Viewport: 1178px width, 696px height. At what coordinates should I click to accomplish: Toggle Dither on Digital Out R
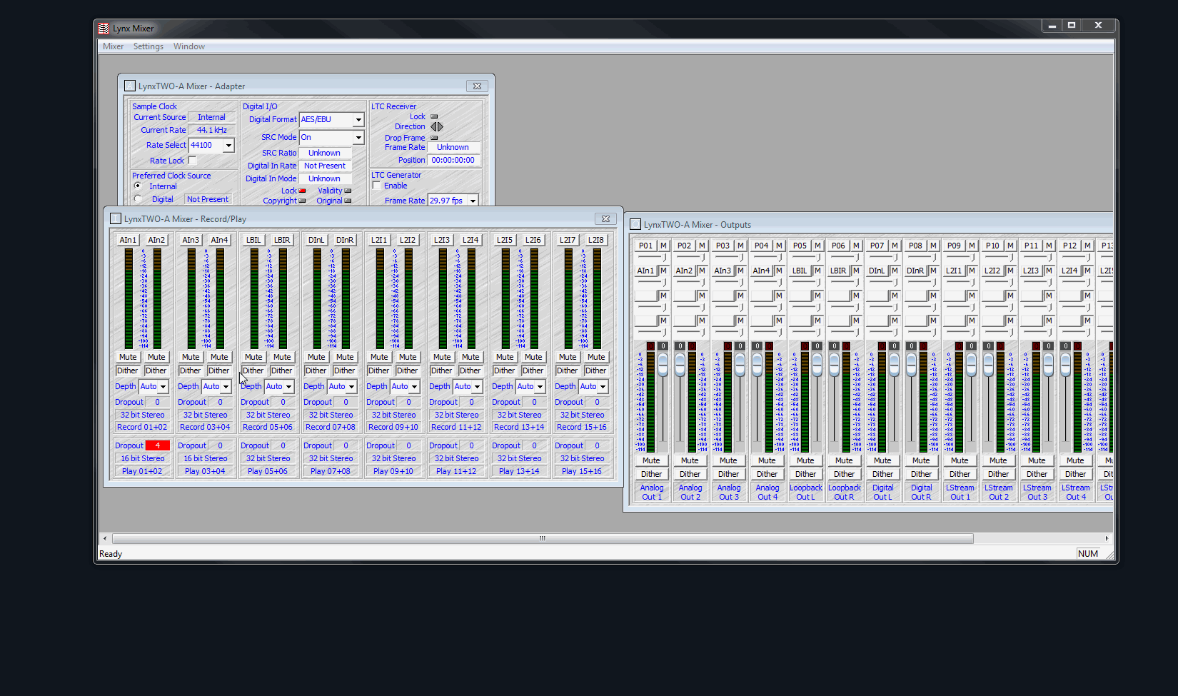pyautogui.click(x=921, y=474)
